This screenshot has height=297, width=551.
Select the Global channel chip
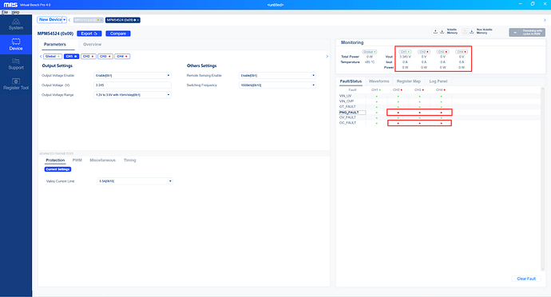point(53,56)
